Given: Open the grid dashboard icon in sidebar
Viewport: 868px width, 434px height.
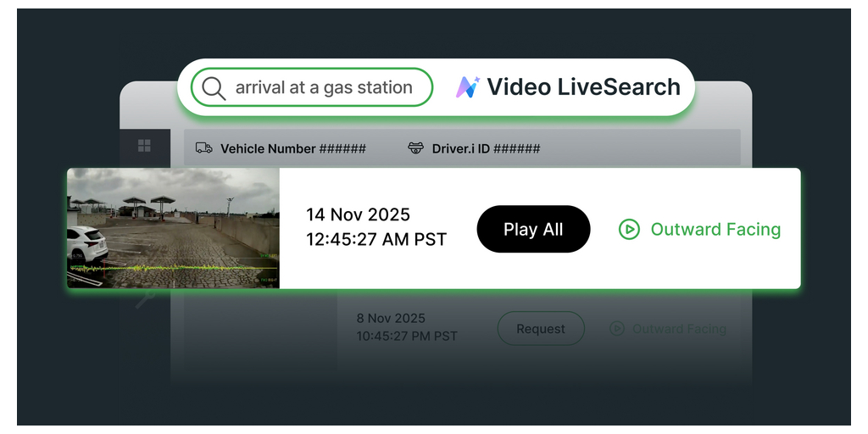Looking at the screenshot, I should click(144, 146).
